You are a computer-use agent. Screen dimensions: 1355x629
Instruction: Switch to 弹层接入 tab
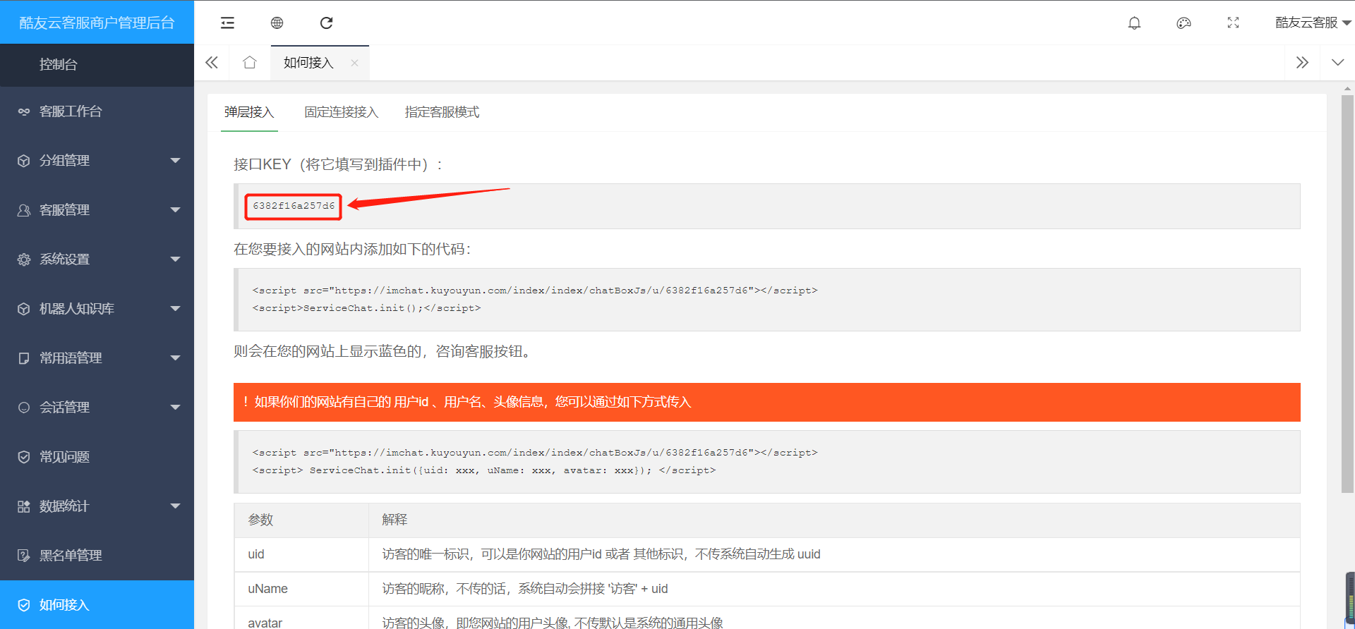tap(249, 112)
